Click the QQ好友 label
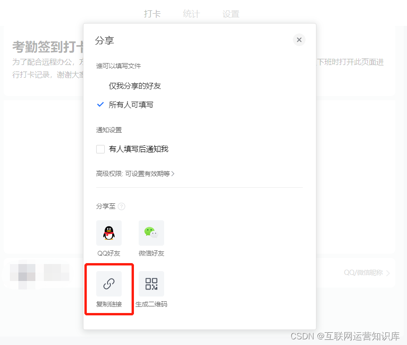Image resolution: width=407 pixels, height=345 pixels. [x=109, y=253]
